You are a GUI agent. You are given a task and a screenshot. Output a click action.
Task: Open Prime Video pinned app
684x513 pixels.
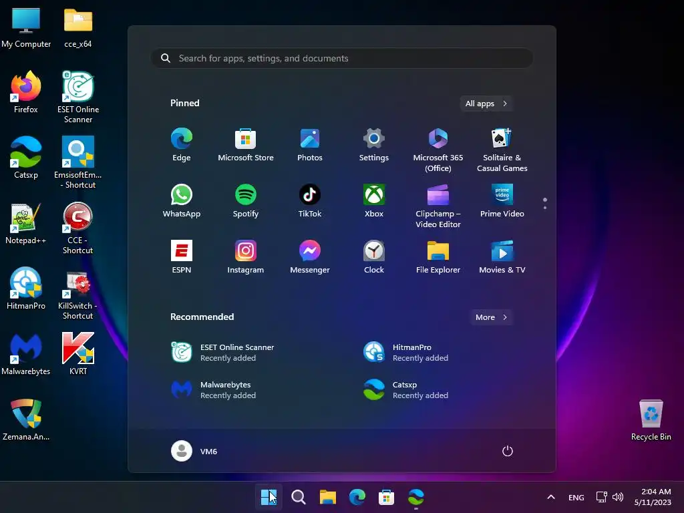502,201
